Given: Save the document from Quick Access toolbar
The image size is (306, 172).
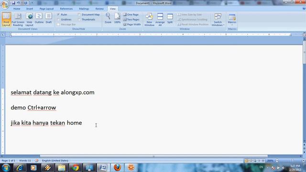Looking at the screenshot, I should tap(13, 3).
